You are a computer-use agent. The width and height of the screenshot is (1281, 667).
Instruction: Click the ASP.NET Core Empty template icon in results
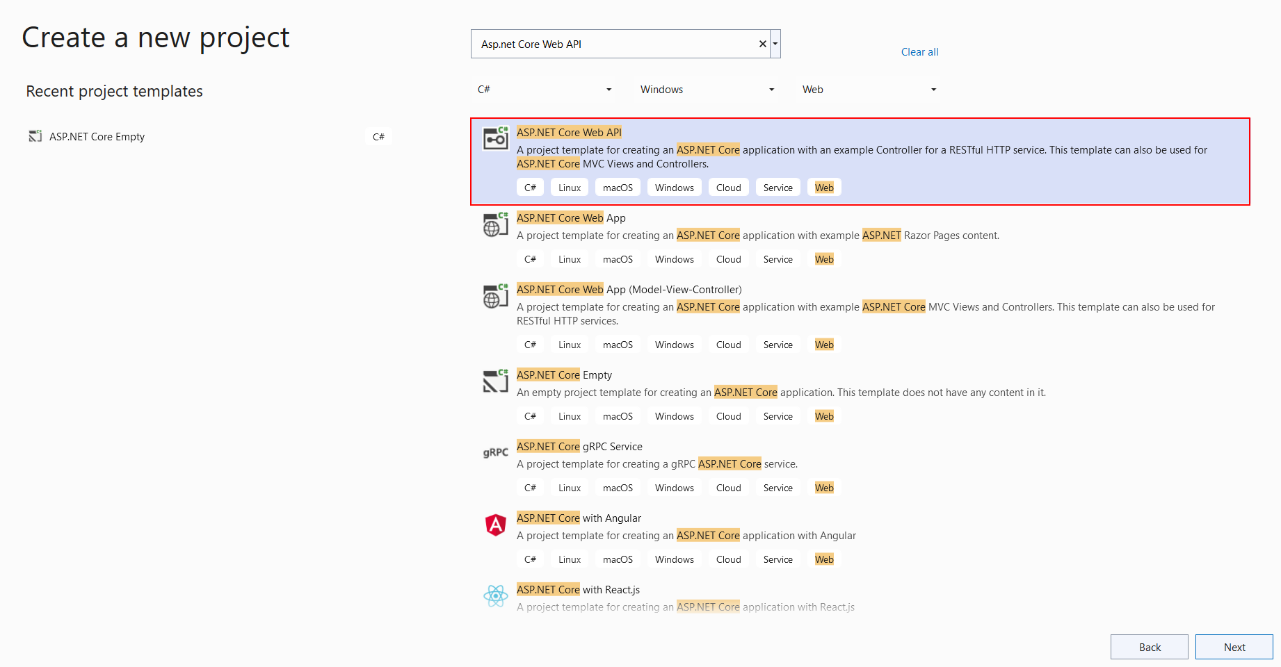(496, 381)
